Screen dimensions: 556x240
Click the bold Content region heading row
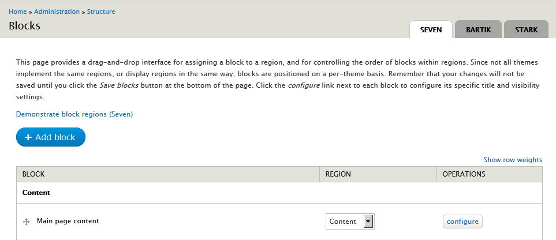click(279, 193)
